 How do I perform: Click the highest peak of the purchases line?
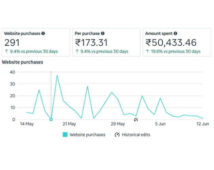(57, 75)
